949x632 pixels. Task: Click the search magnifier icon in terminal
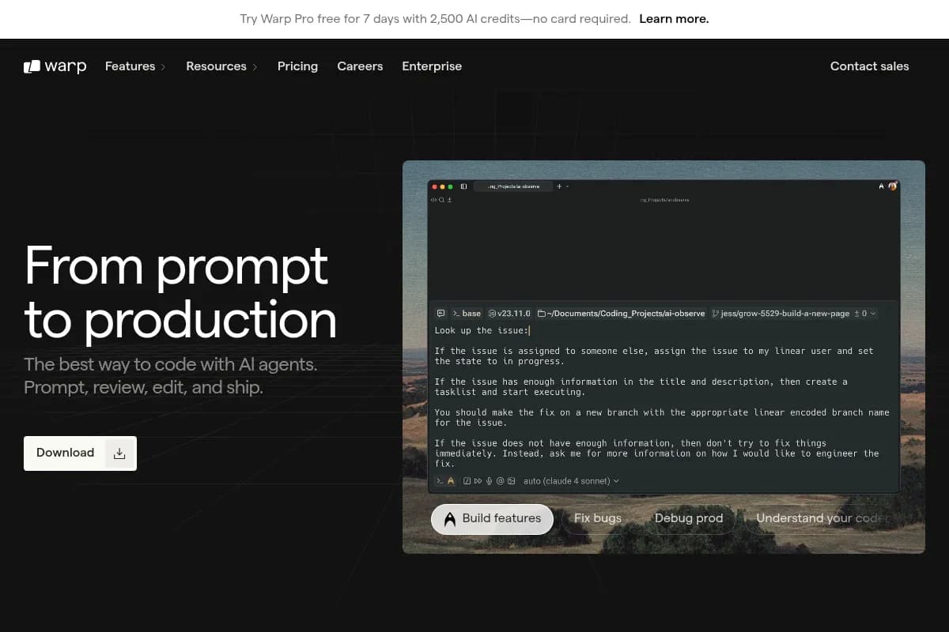pos(441,200)
